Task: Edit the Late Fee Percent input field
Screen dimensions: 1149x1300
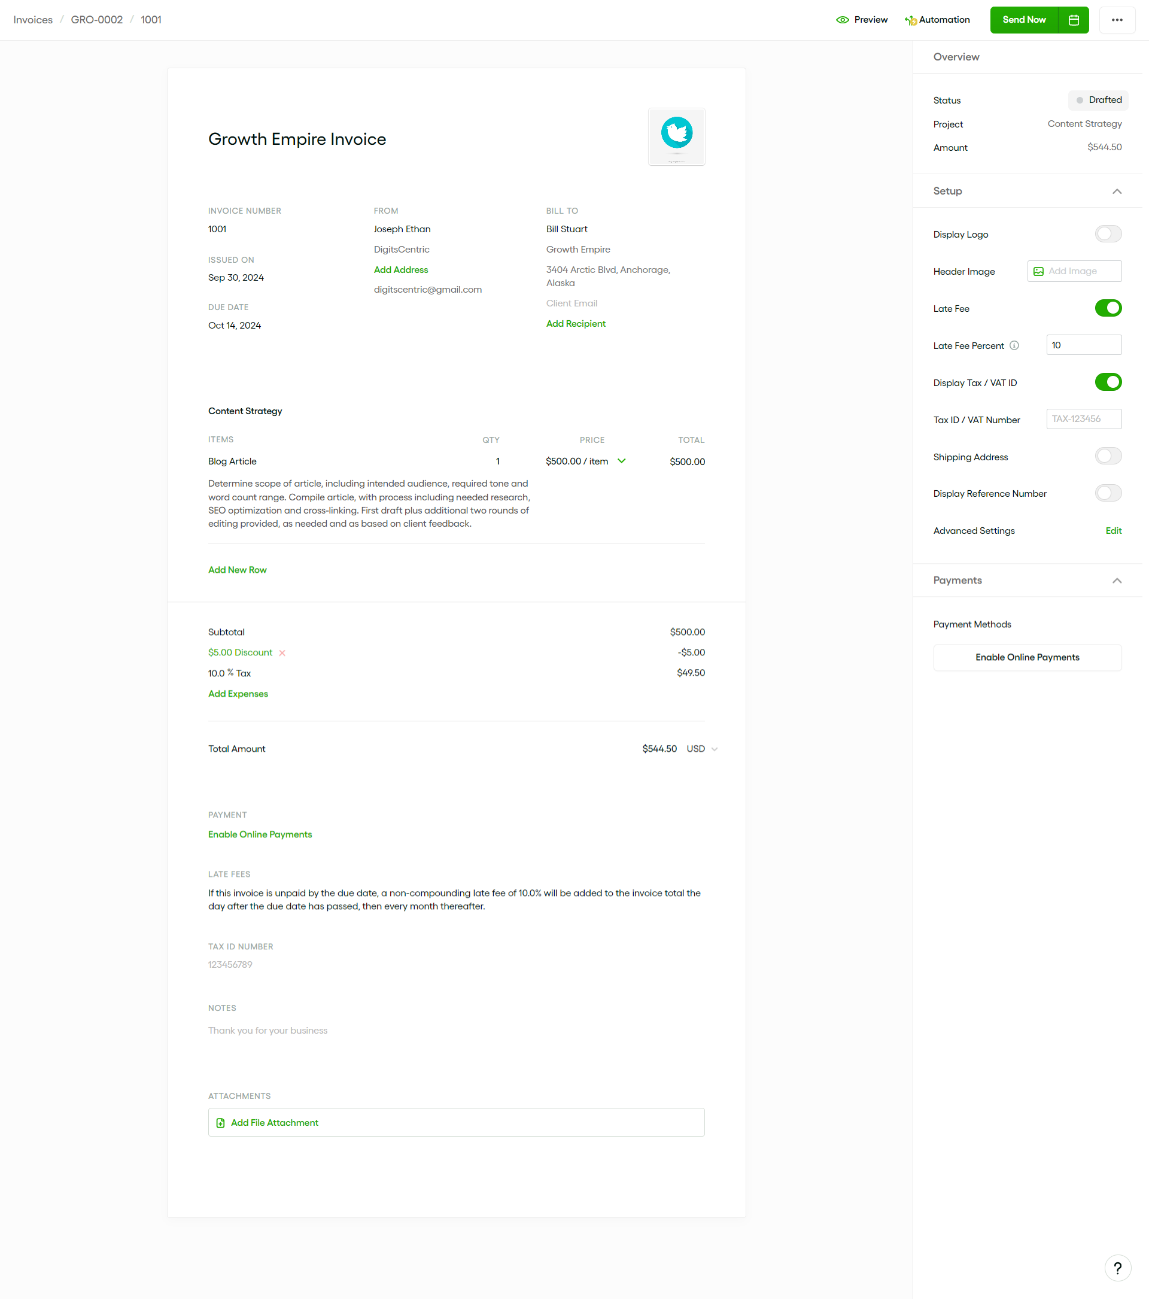Action: pyautogui.click(x=1085, y=345)
